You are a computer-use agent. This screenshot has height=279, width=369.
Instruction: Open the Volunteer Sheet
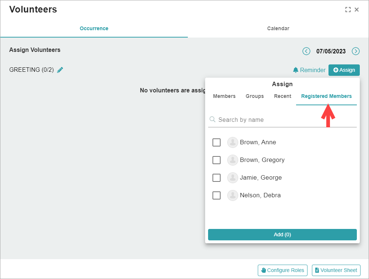click(x=336, y=270)
